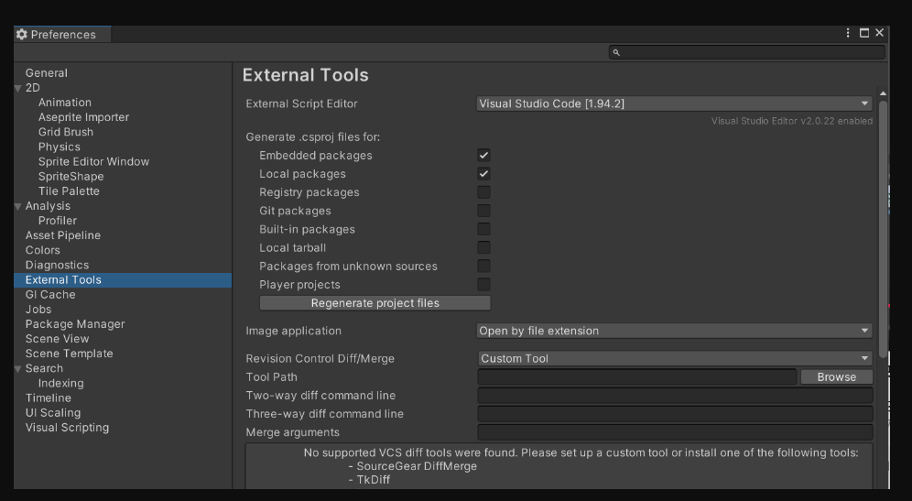Viewport: 912px width, 501px height.
Task: Click the vertical scrollbar thumb
Action: 883,229
